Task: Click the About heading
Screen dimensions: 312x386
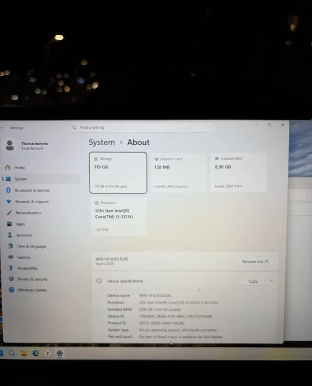Action: tap(138, 142)
